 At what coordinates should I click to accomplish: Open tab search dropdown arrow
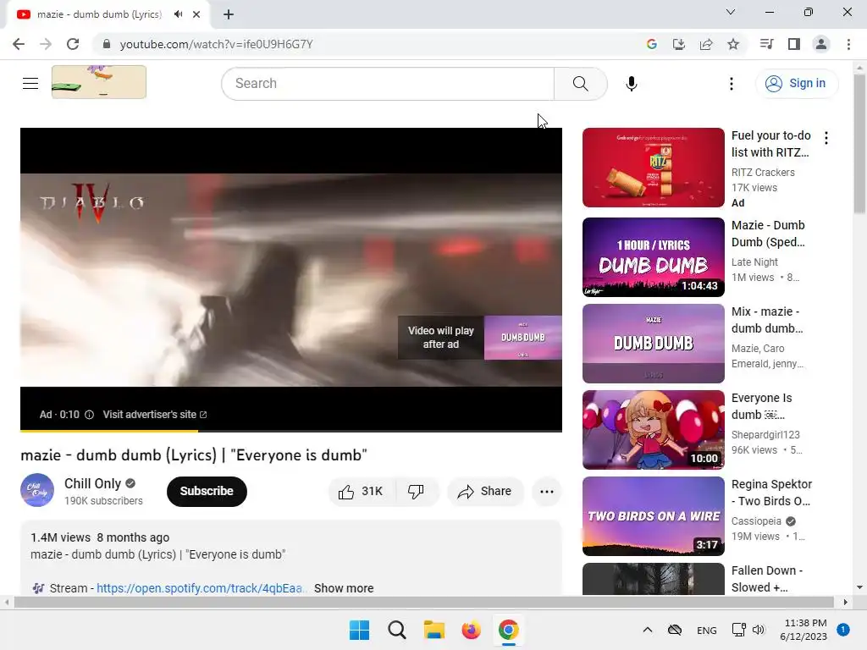731,12
